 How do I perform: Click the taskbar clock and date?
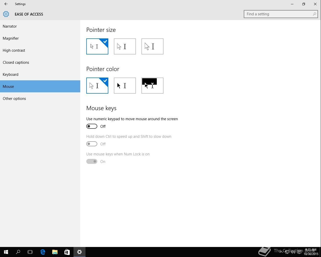point(311,252)
